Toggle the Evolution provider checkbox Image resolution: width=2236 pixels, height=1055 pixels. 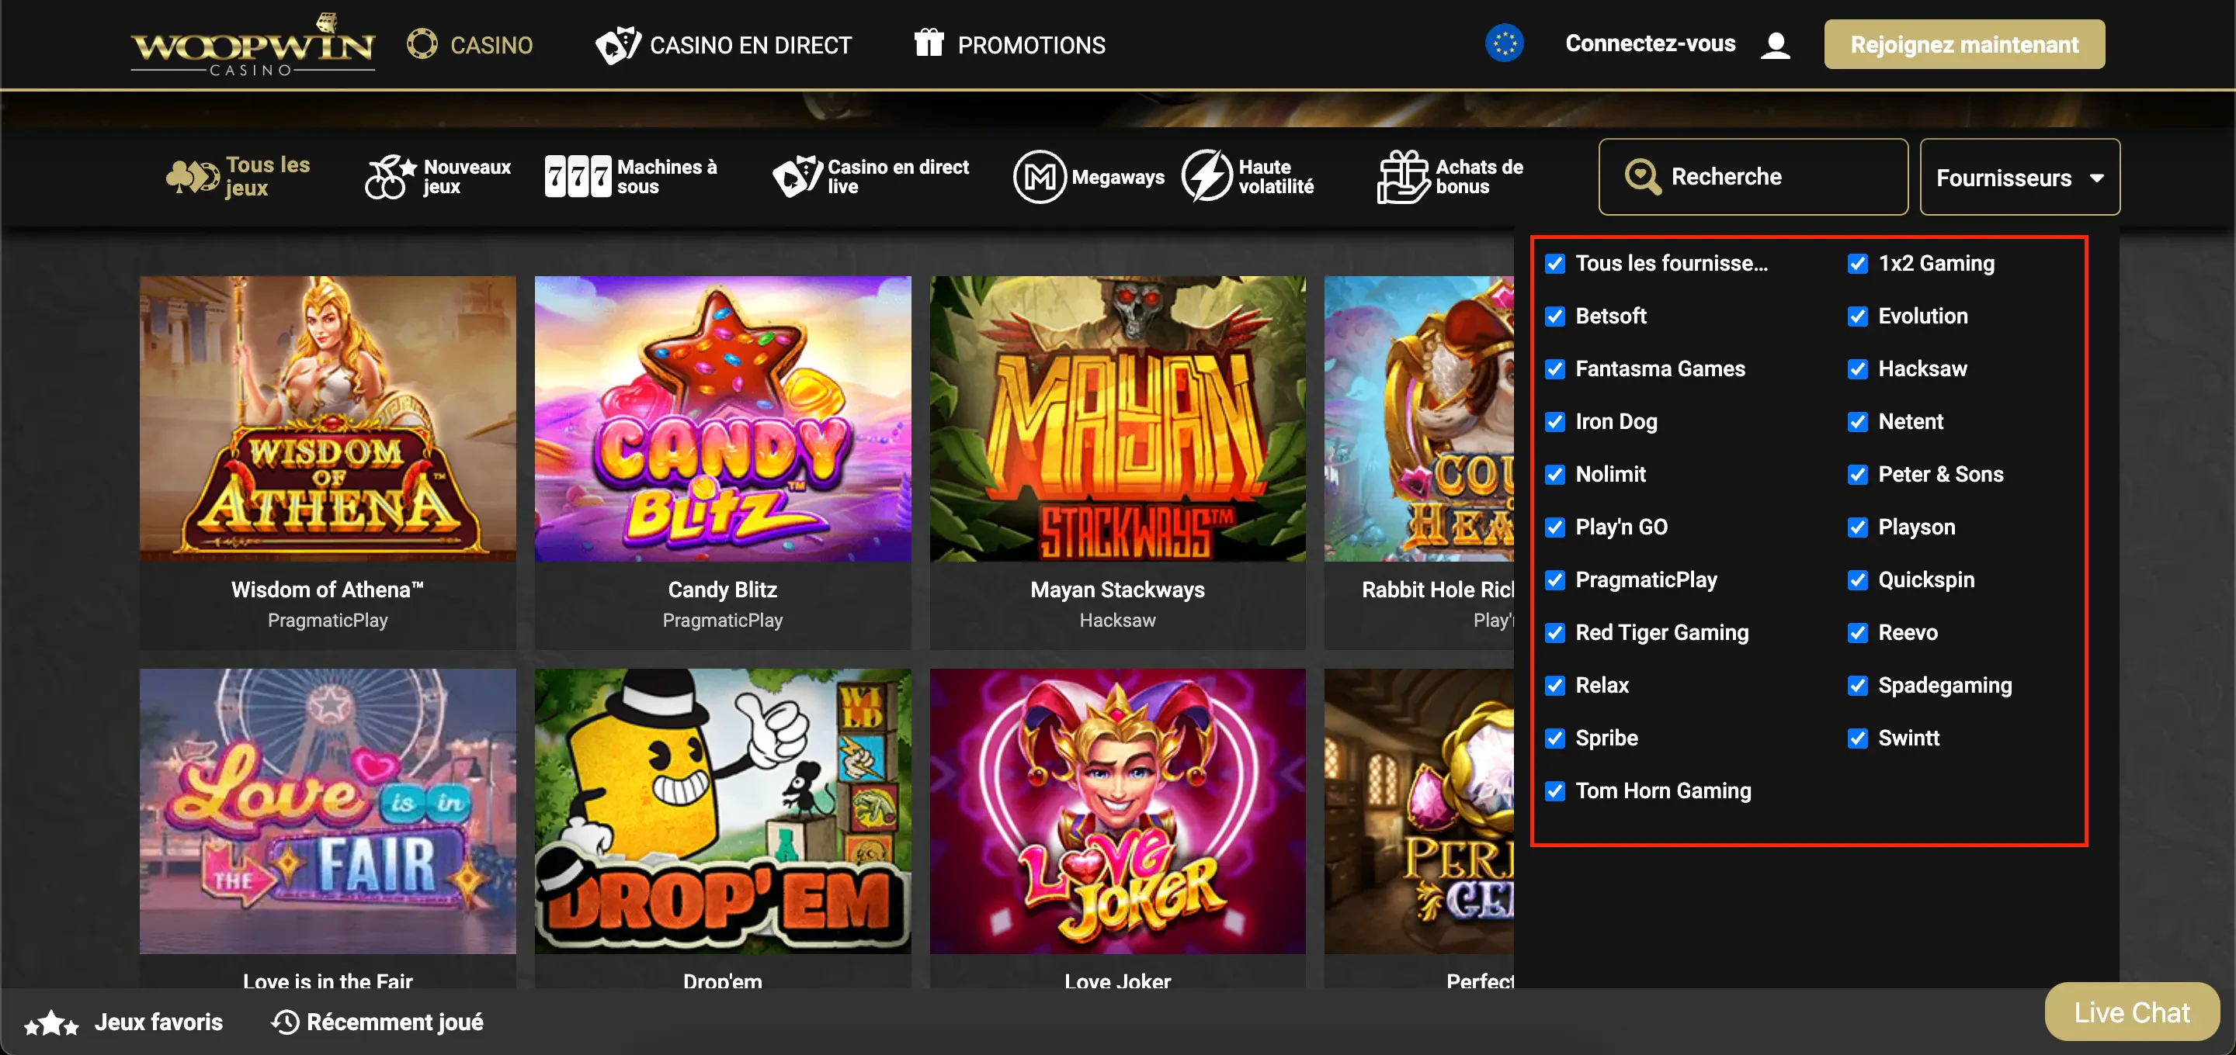coord(1856,316)
